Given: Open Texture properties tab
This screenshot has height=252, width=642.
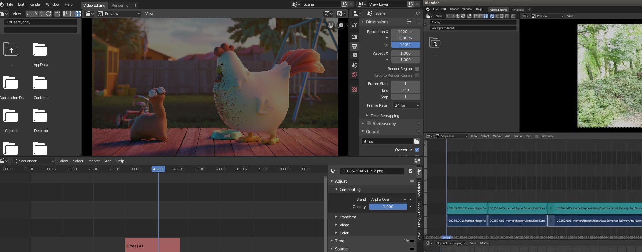Looking at the screenshot, I should [x=354, y=89].
